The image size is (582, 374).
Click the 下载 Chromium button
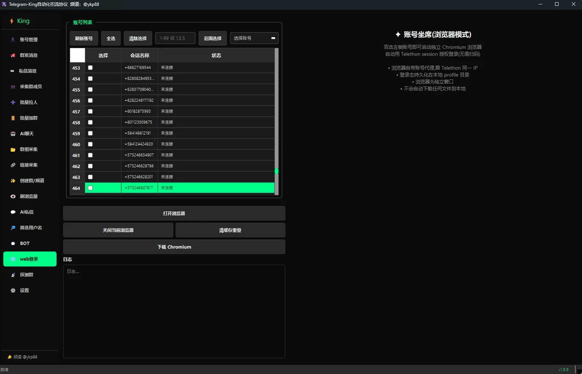point(174,247)
